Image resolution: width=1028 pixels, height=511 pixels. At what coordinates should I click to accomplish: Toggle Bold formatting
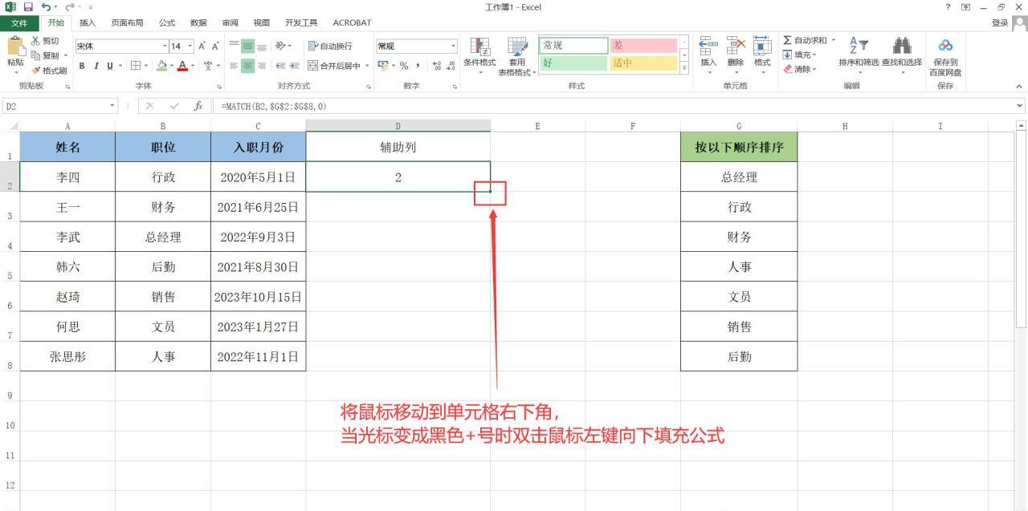click(81, 66)
